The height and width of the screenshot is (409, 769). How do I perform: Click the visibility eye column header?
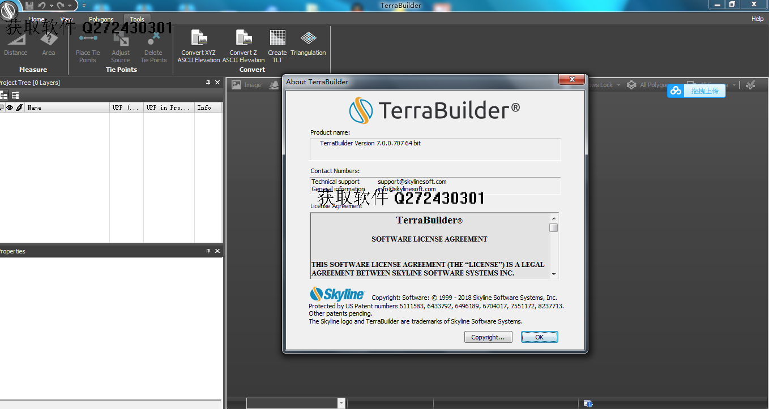10,107
